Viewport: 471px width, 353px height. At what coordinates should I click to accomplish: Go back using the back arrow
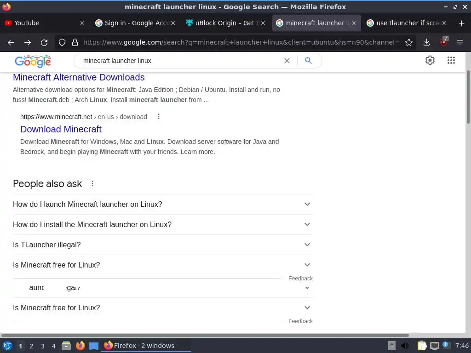(11, 42)
